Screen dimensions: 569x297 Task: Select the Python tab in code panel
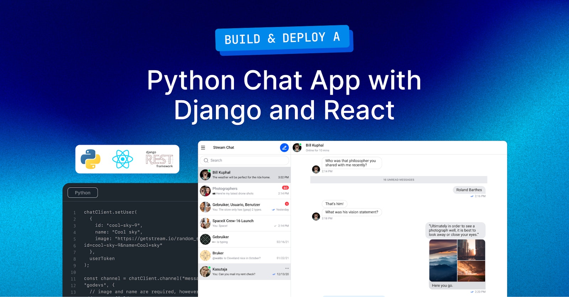pyautogui.click(x=83, y=193)
